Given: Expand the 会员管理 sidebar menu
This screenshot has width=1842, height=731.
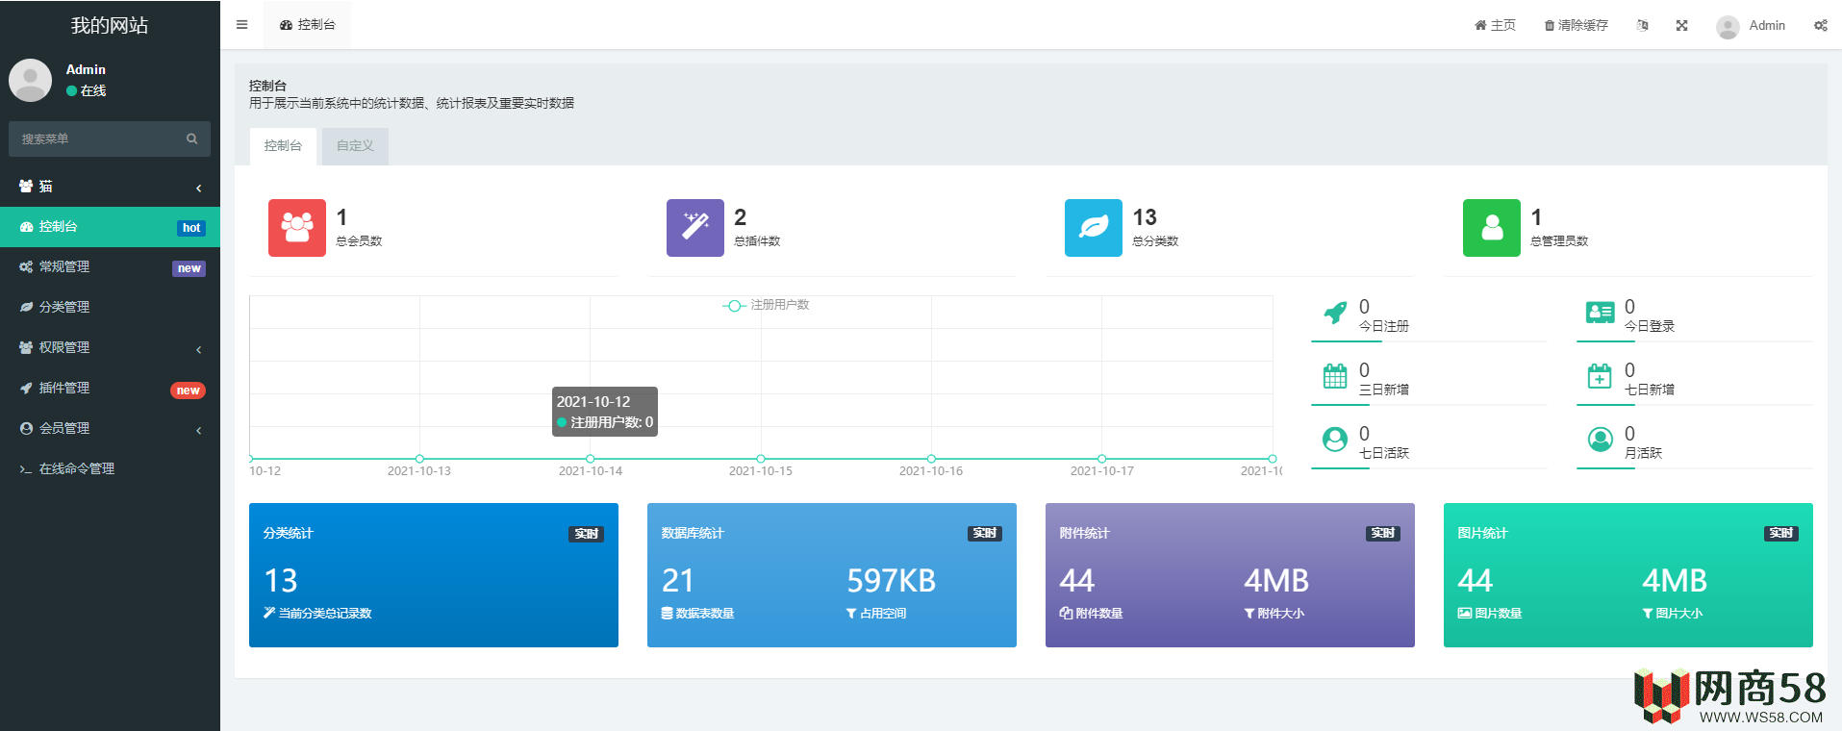Looking at the screenshot, I should point(110,429).
